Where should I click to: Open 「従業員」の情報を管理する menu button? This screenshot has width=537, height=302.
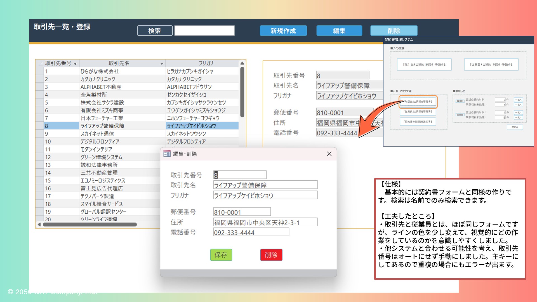click(418, 112)
